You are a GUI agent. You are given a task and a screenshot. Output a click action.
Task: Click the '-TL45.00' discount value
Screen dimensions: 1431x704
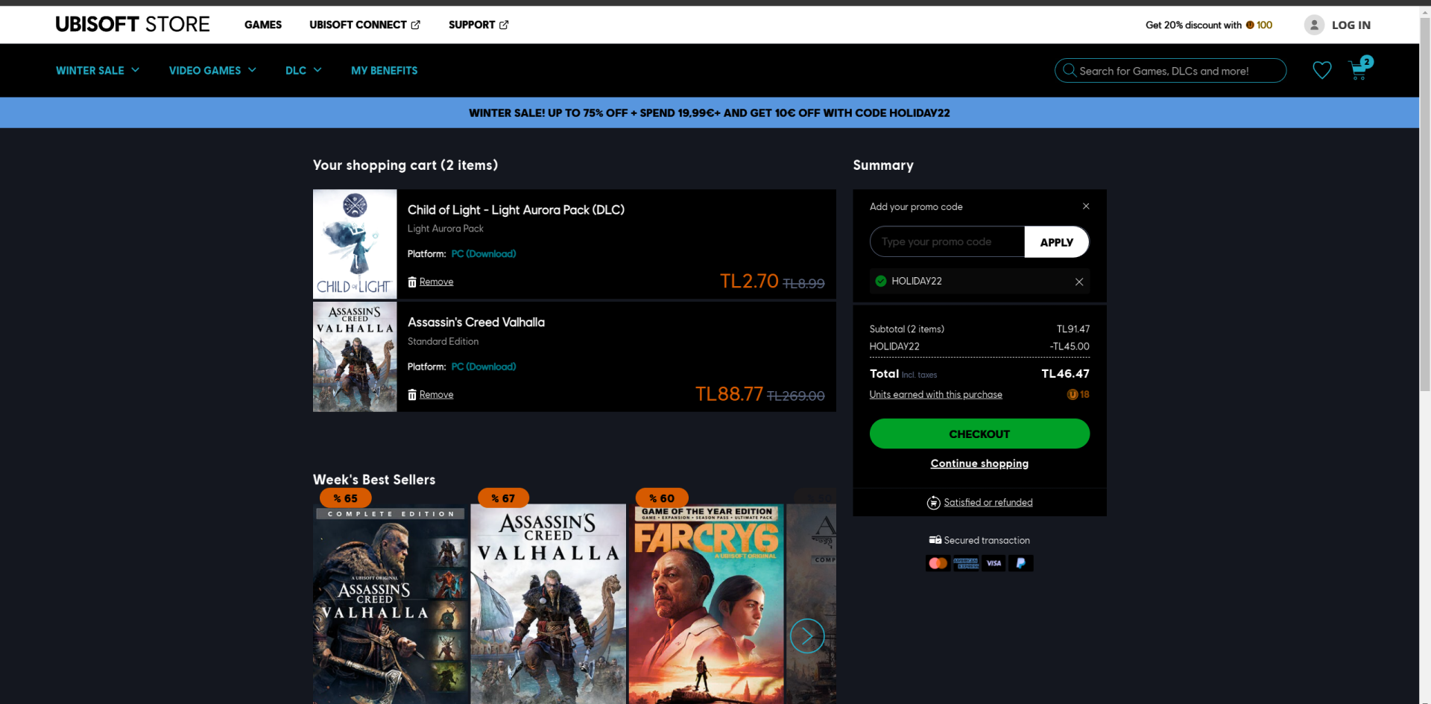pos(1070,346)
